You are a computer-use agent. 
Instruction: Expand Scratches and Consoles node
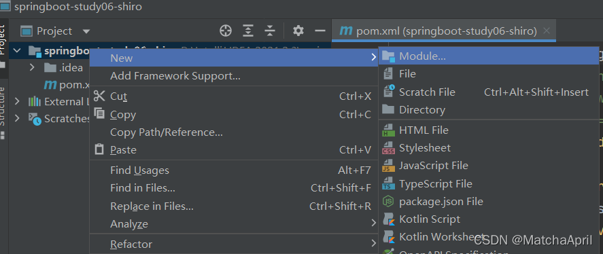point(17,118)
